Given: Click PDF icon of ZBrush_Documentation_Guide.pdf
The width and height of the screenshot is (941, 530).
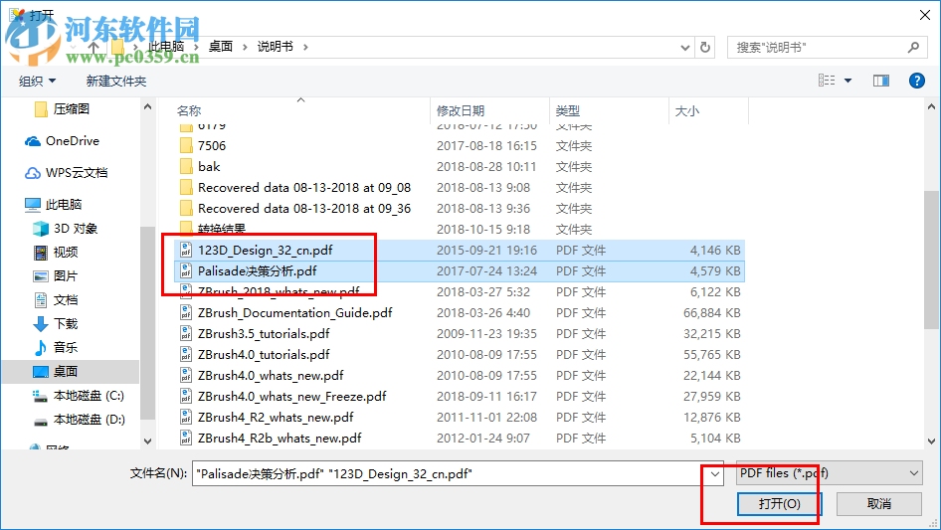Looking at the screenshot, I should (186, 312).
